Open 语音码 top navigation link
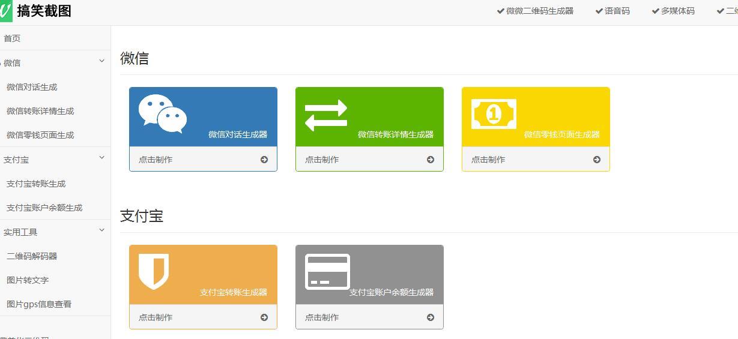Image resolution: width=738 pixels, height=339 pixels. point(617,11)
